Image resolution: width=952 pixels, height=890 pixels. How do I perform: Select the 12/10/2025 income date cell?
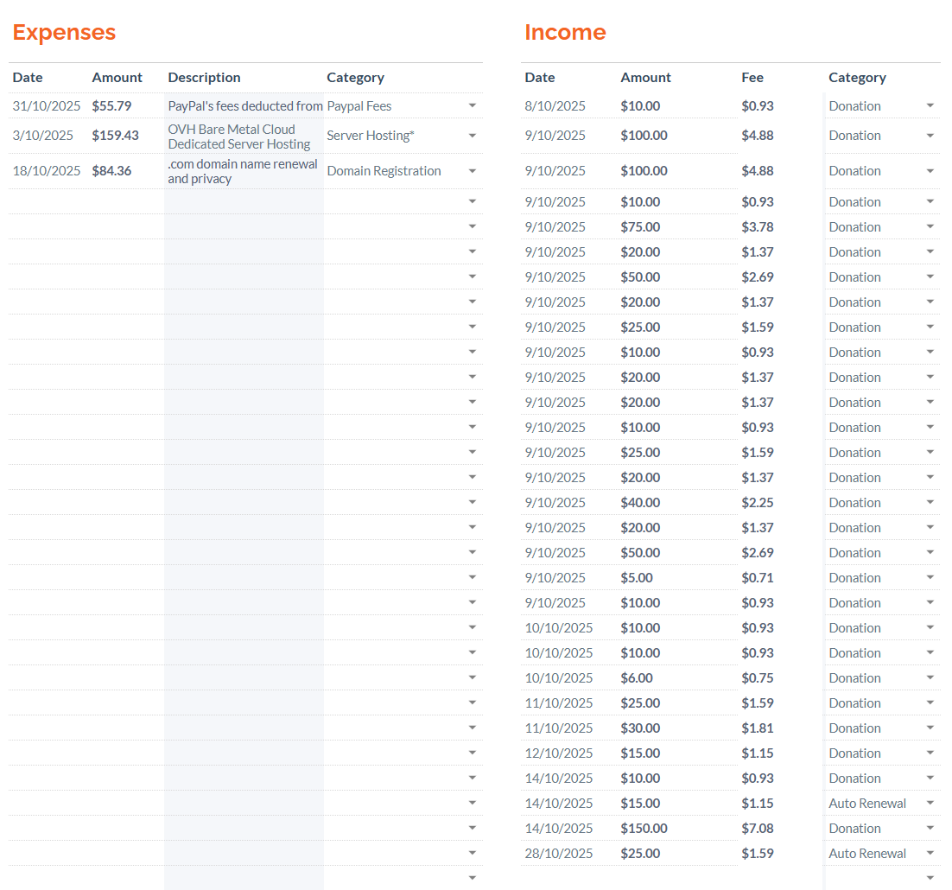click(559, 753)
